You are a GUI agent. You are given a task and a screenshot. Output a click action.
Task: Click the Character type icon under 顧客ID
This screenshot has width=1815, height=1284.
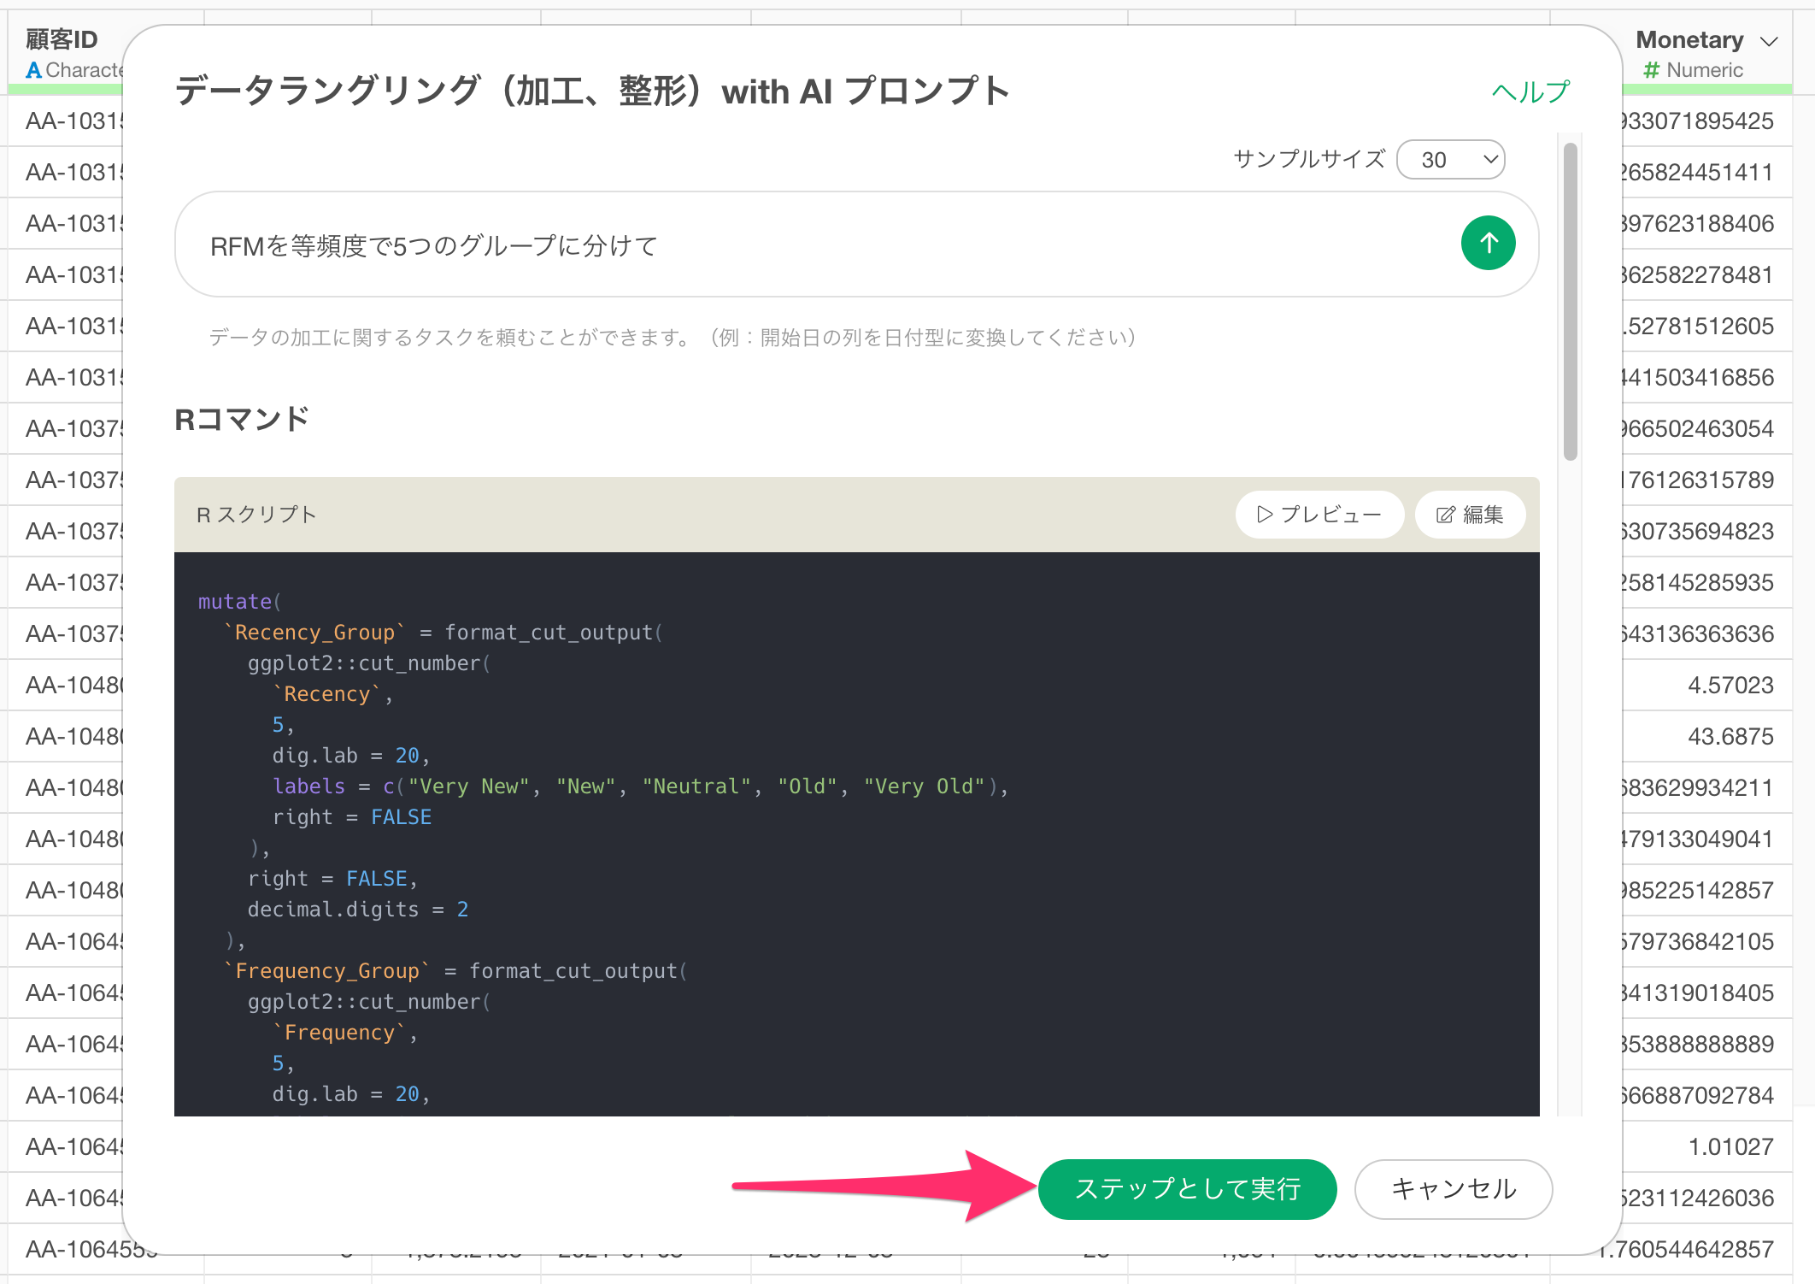[x=33, y=70]
